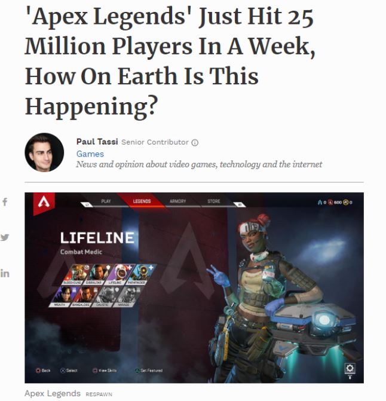Switch to the LEGENDS tab
The width and height of the screenshot is (386, 401).
[142, 201]
